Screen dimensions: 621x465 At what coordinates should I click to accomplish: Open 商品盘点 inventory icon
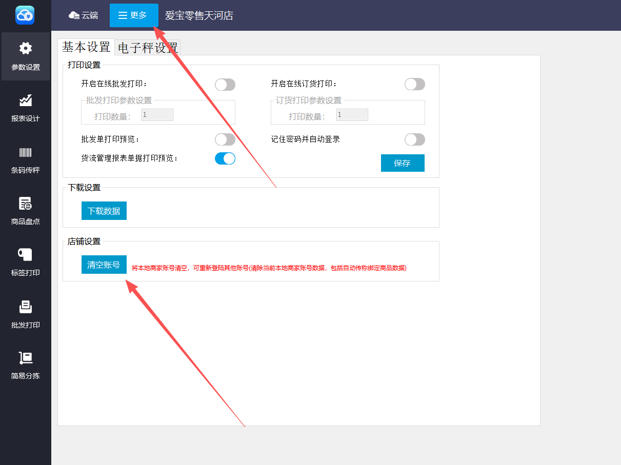[25, 204]
